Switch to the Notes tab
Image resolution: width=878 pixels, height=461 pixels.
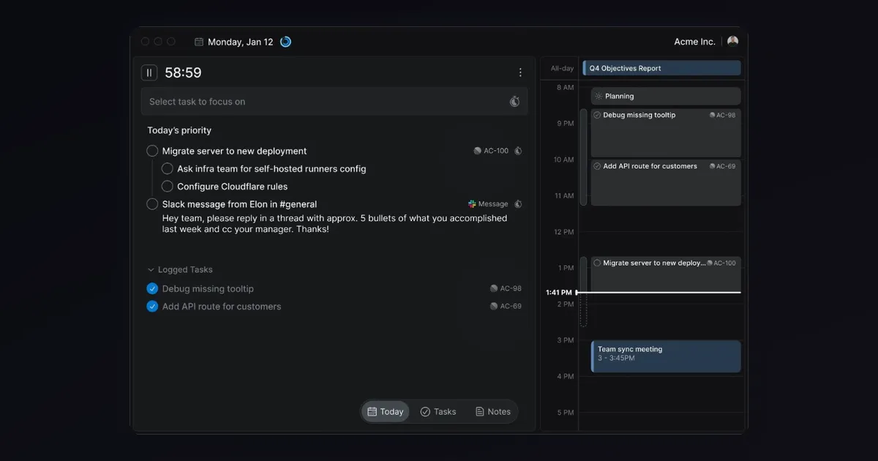[493, 411]
